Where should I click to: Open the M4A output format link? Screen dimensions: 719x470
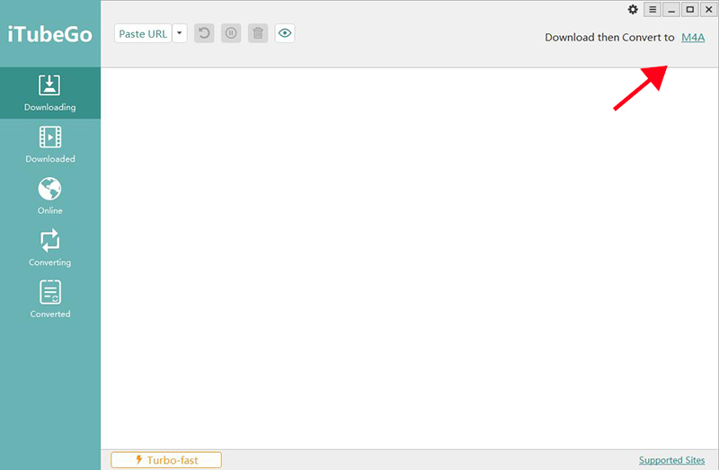[693, 38]
